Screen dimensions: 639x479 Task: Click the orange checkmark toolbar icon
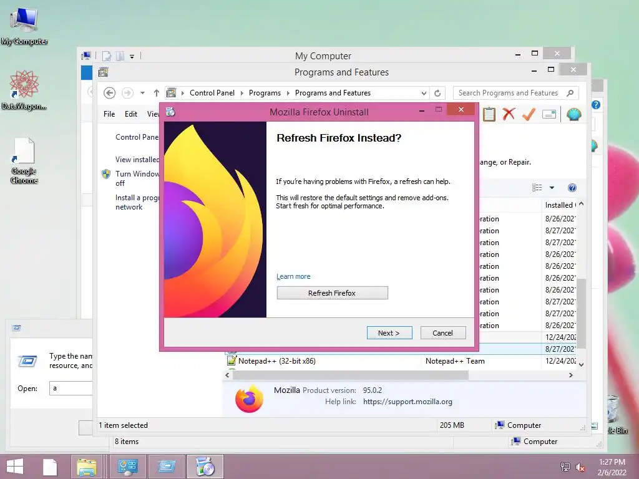click(x=529, y=115)
